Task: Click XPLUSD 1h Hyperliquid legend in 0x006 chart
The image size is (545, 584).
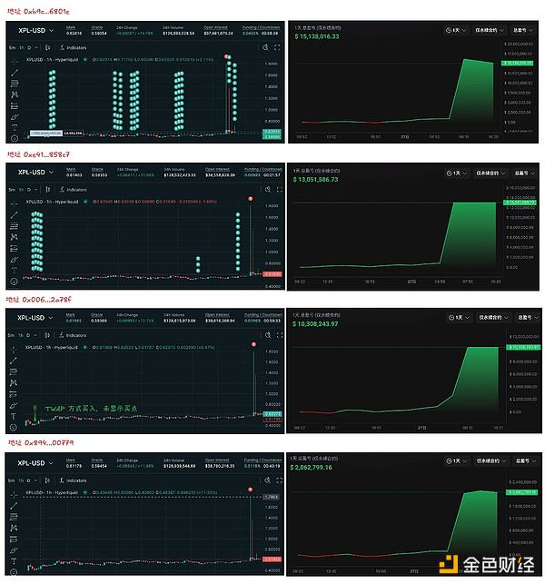Action: (52, 347)
